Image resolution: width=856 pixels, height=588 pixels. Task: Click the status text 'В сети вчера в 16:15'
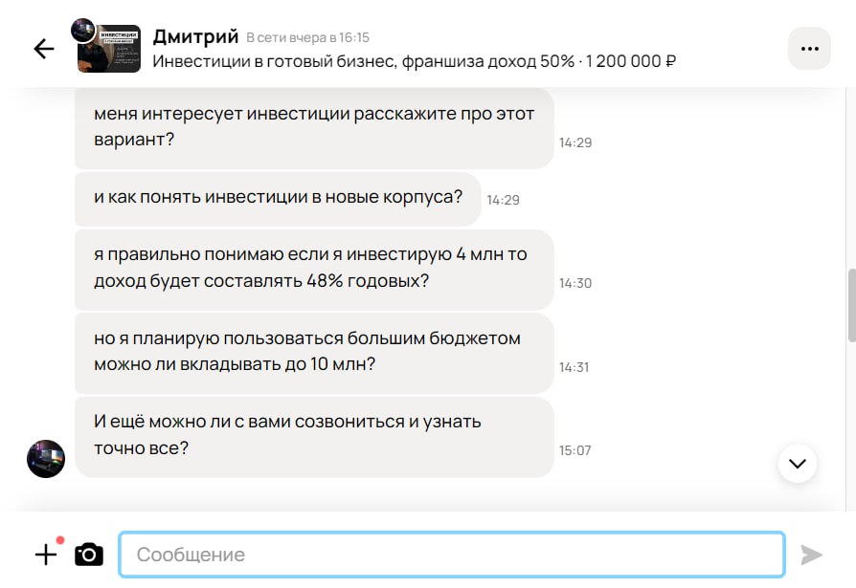click(x=308, y=37)
